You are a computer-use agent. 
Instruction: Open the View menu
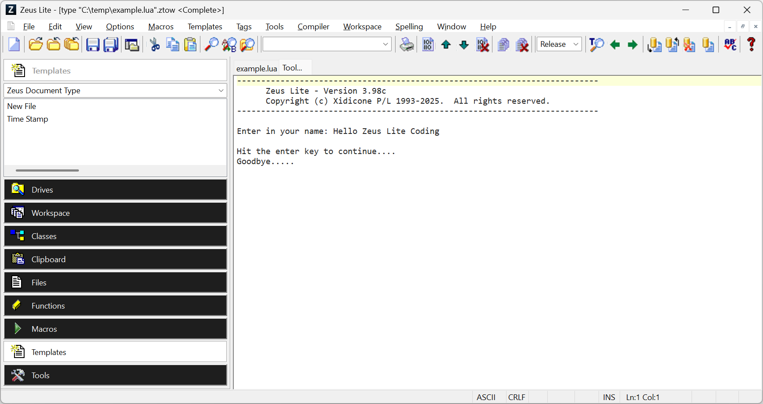pyautogui.click(x=84, y=27)
